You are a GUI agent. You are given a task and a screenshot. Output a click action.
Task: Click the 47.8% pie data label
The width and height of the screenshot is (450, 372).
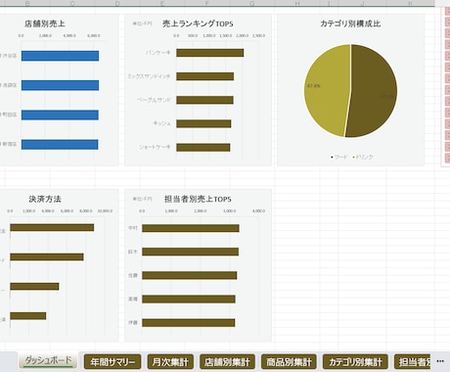314,86
